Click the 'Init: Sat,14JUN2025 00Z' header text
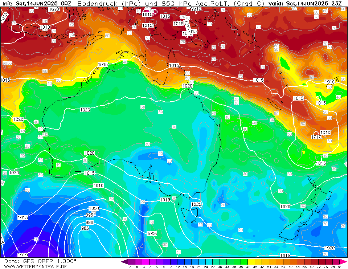Screen dimensions: 348x269 coord(37,3)
